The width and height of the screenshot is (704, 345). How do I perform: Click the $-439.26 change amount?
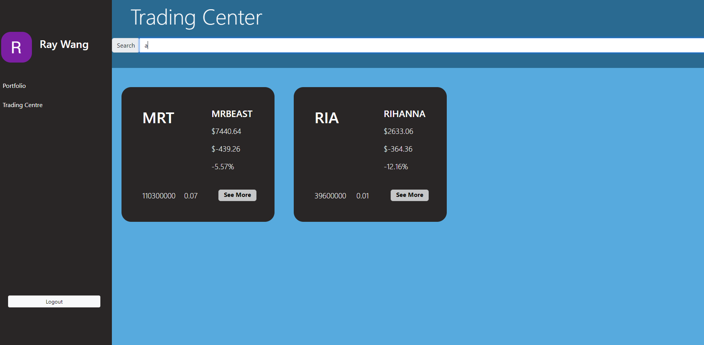226,149
